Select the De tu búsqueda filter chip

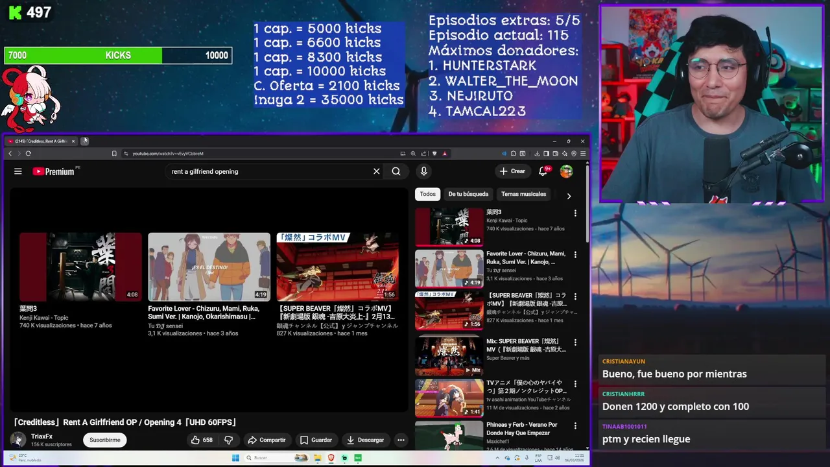click(468, 194)
